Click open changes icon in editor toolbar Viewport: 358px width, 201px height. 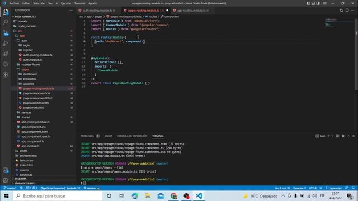click(x=341, y=11)
